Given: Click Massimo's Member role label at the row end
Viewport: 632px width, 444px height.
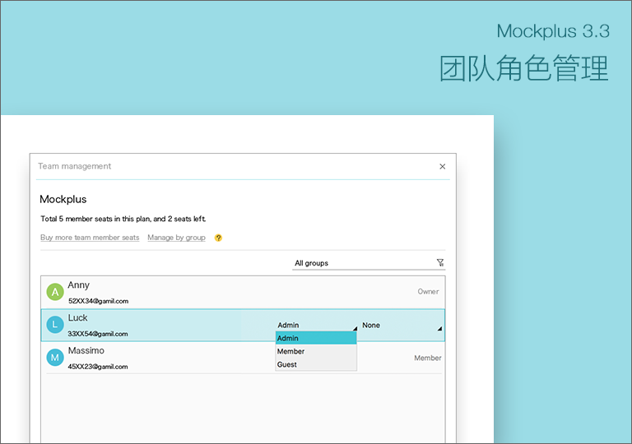Looking at the screenshot, I should [428, 358].
